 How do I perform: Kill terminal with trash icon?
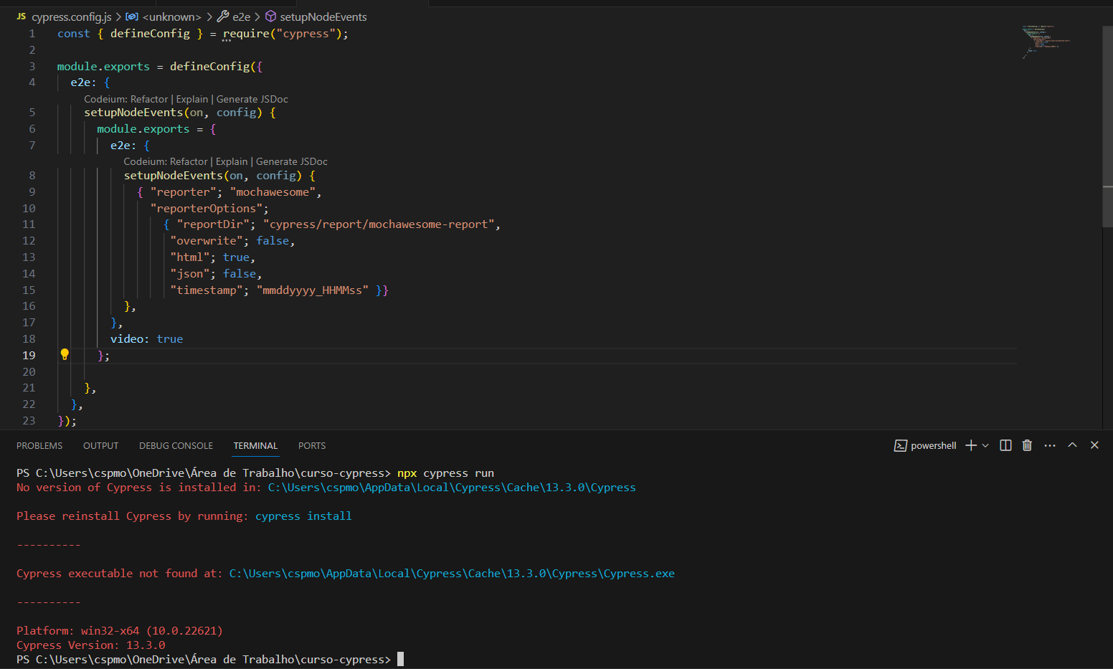click(x=1027, y=445)
